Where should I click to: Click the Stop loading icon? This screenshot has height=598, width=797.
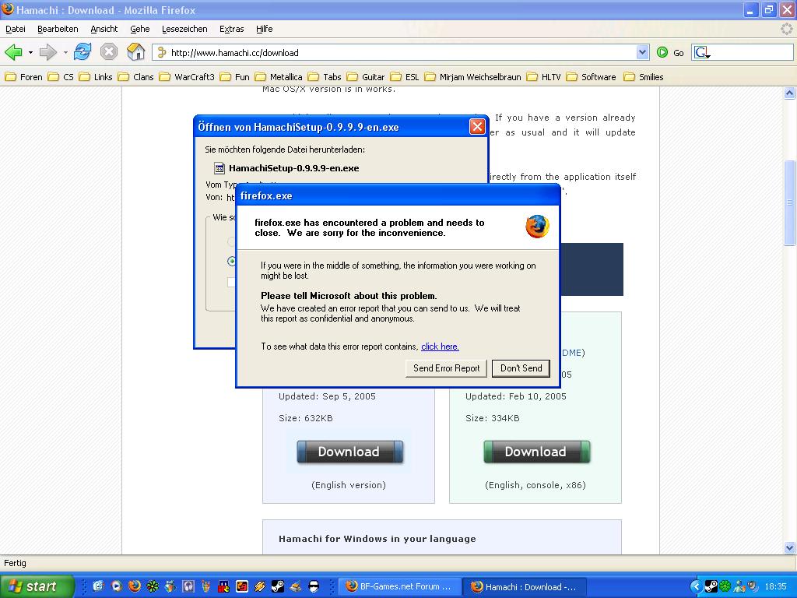click(109, 52)
